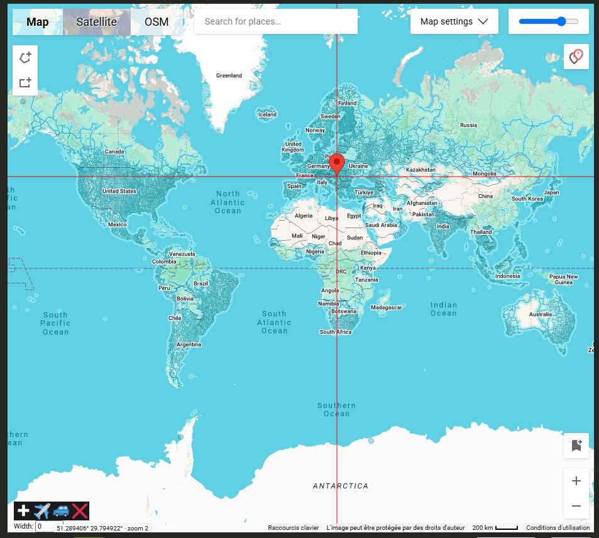Click the add bookmark icon
Image resolution: width=599 pixels, height=538 pixels.
pos(576,446)
